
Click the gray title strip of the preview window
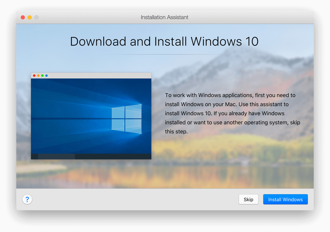(98, 76)
